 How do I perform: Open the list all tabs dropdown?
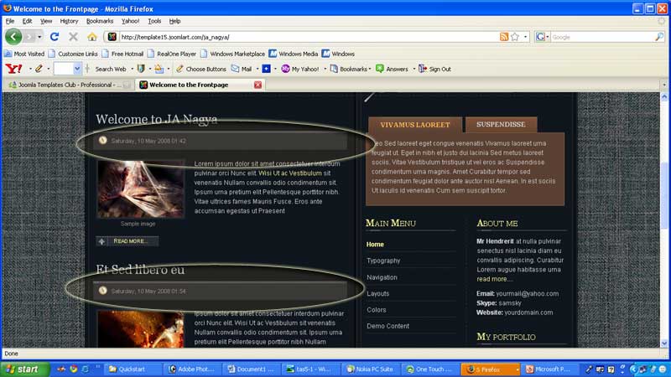tap(664, 85)
